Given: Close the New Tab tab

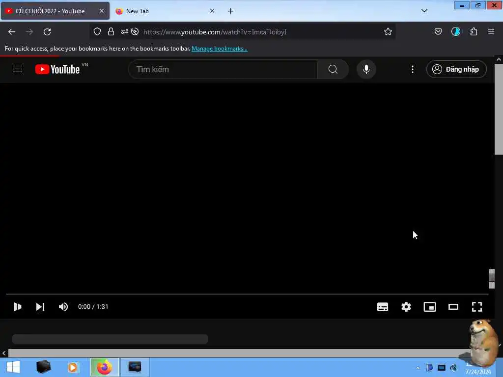Looking at the screenshot, I should pyautogui.click(x=212, y=11).
